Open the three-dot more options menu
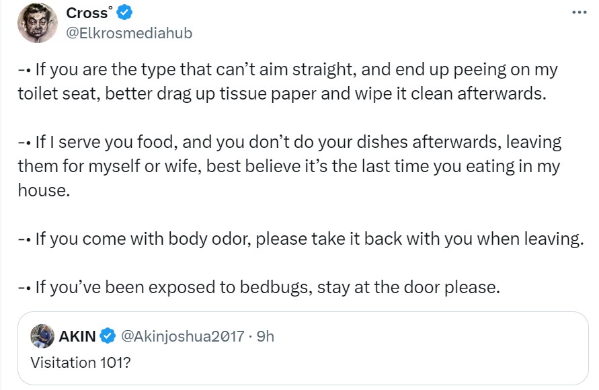Viewport: 599px width, 390px height. (578, 13)
